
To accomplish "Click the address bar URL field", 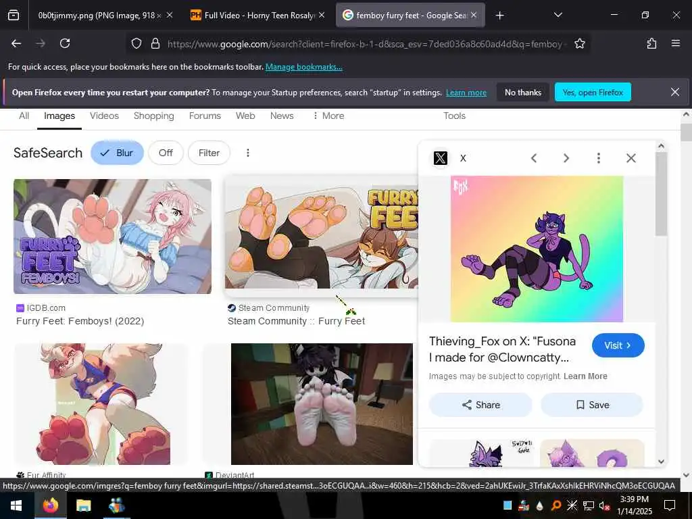I will click(365, 44).
